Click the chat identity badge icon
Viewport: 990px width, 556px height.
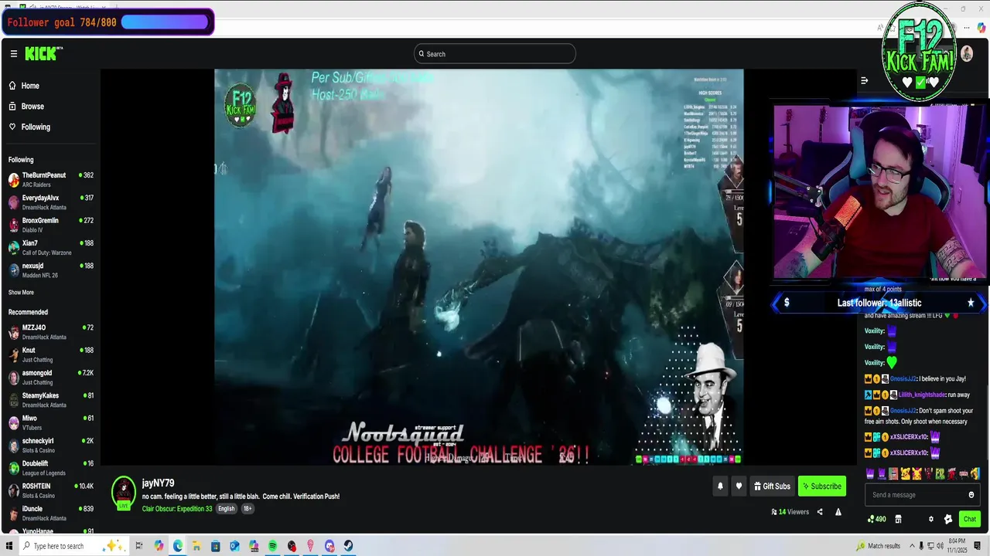(x=948, y=519)
